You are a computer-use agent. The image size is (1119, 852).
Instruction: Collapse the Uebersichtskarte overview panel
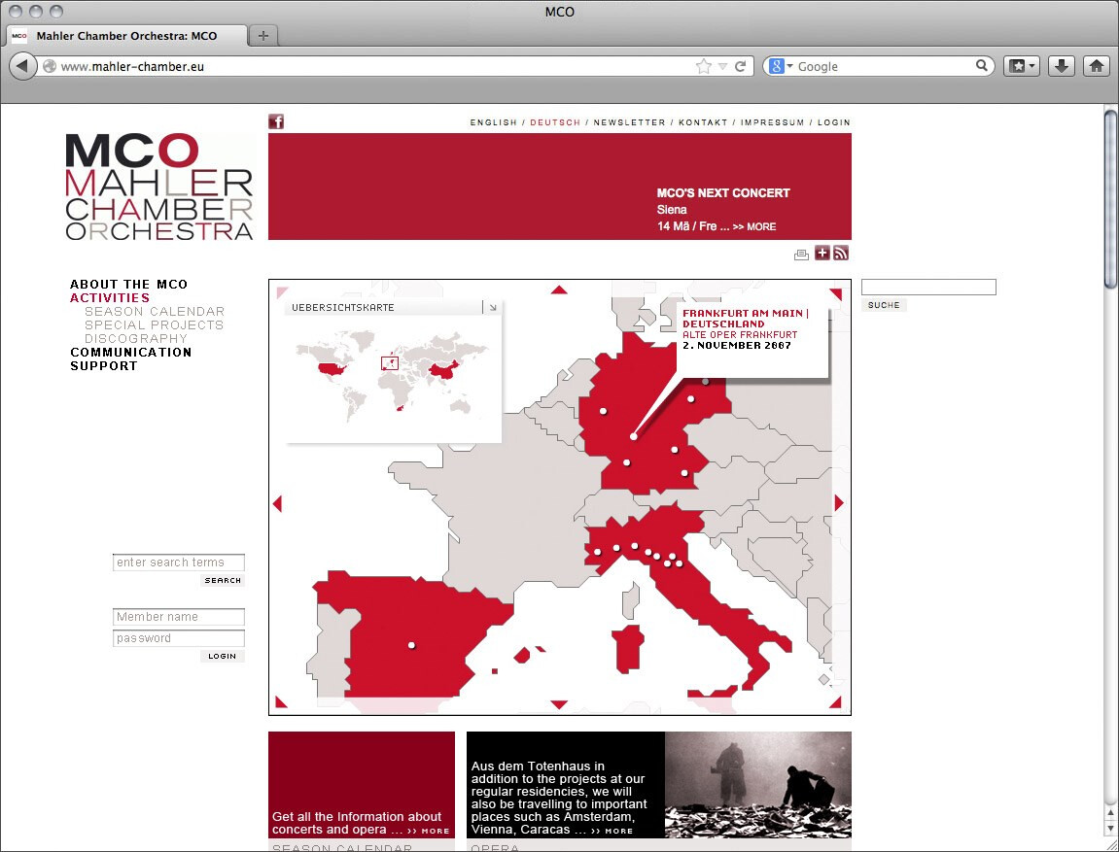493,308
